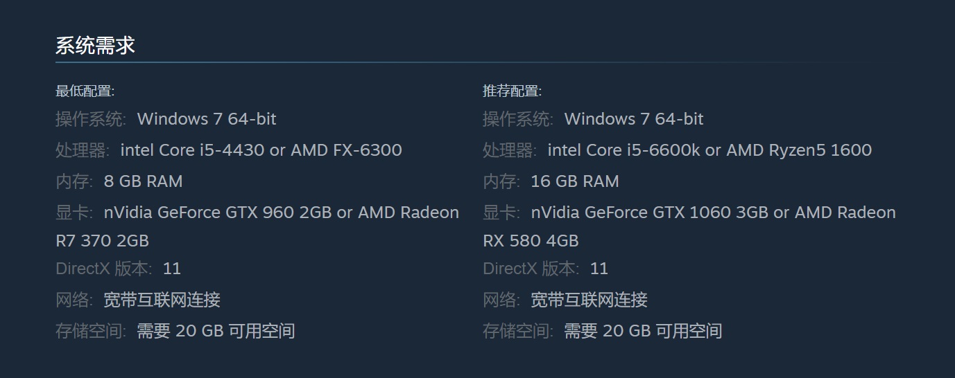Click Windows 7 64-bit under 推荐配置
Viewport: 955px width, 378px height.
pyautogui.click(x=634, y=119)
